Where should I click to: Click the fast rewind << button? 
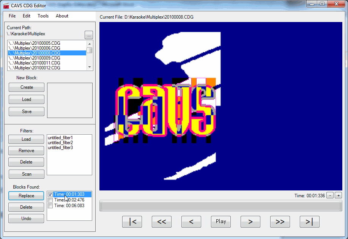point(162,222)
